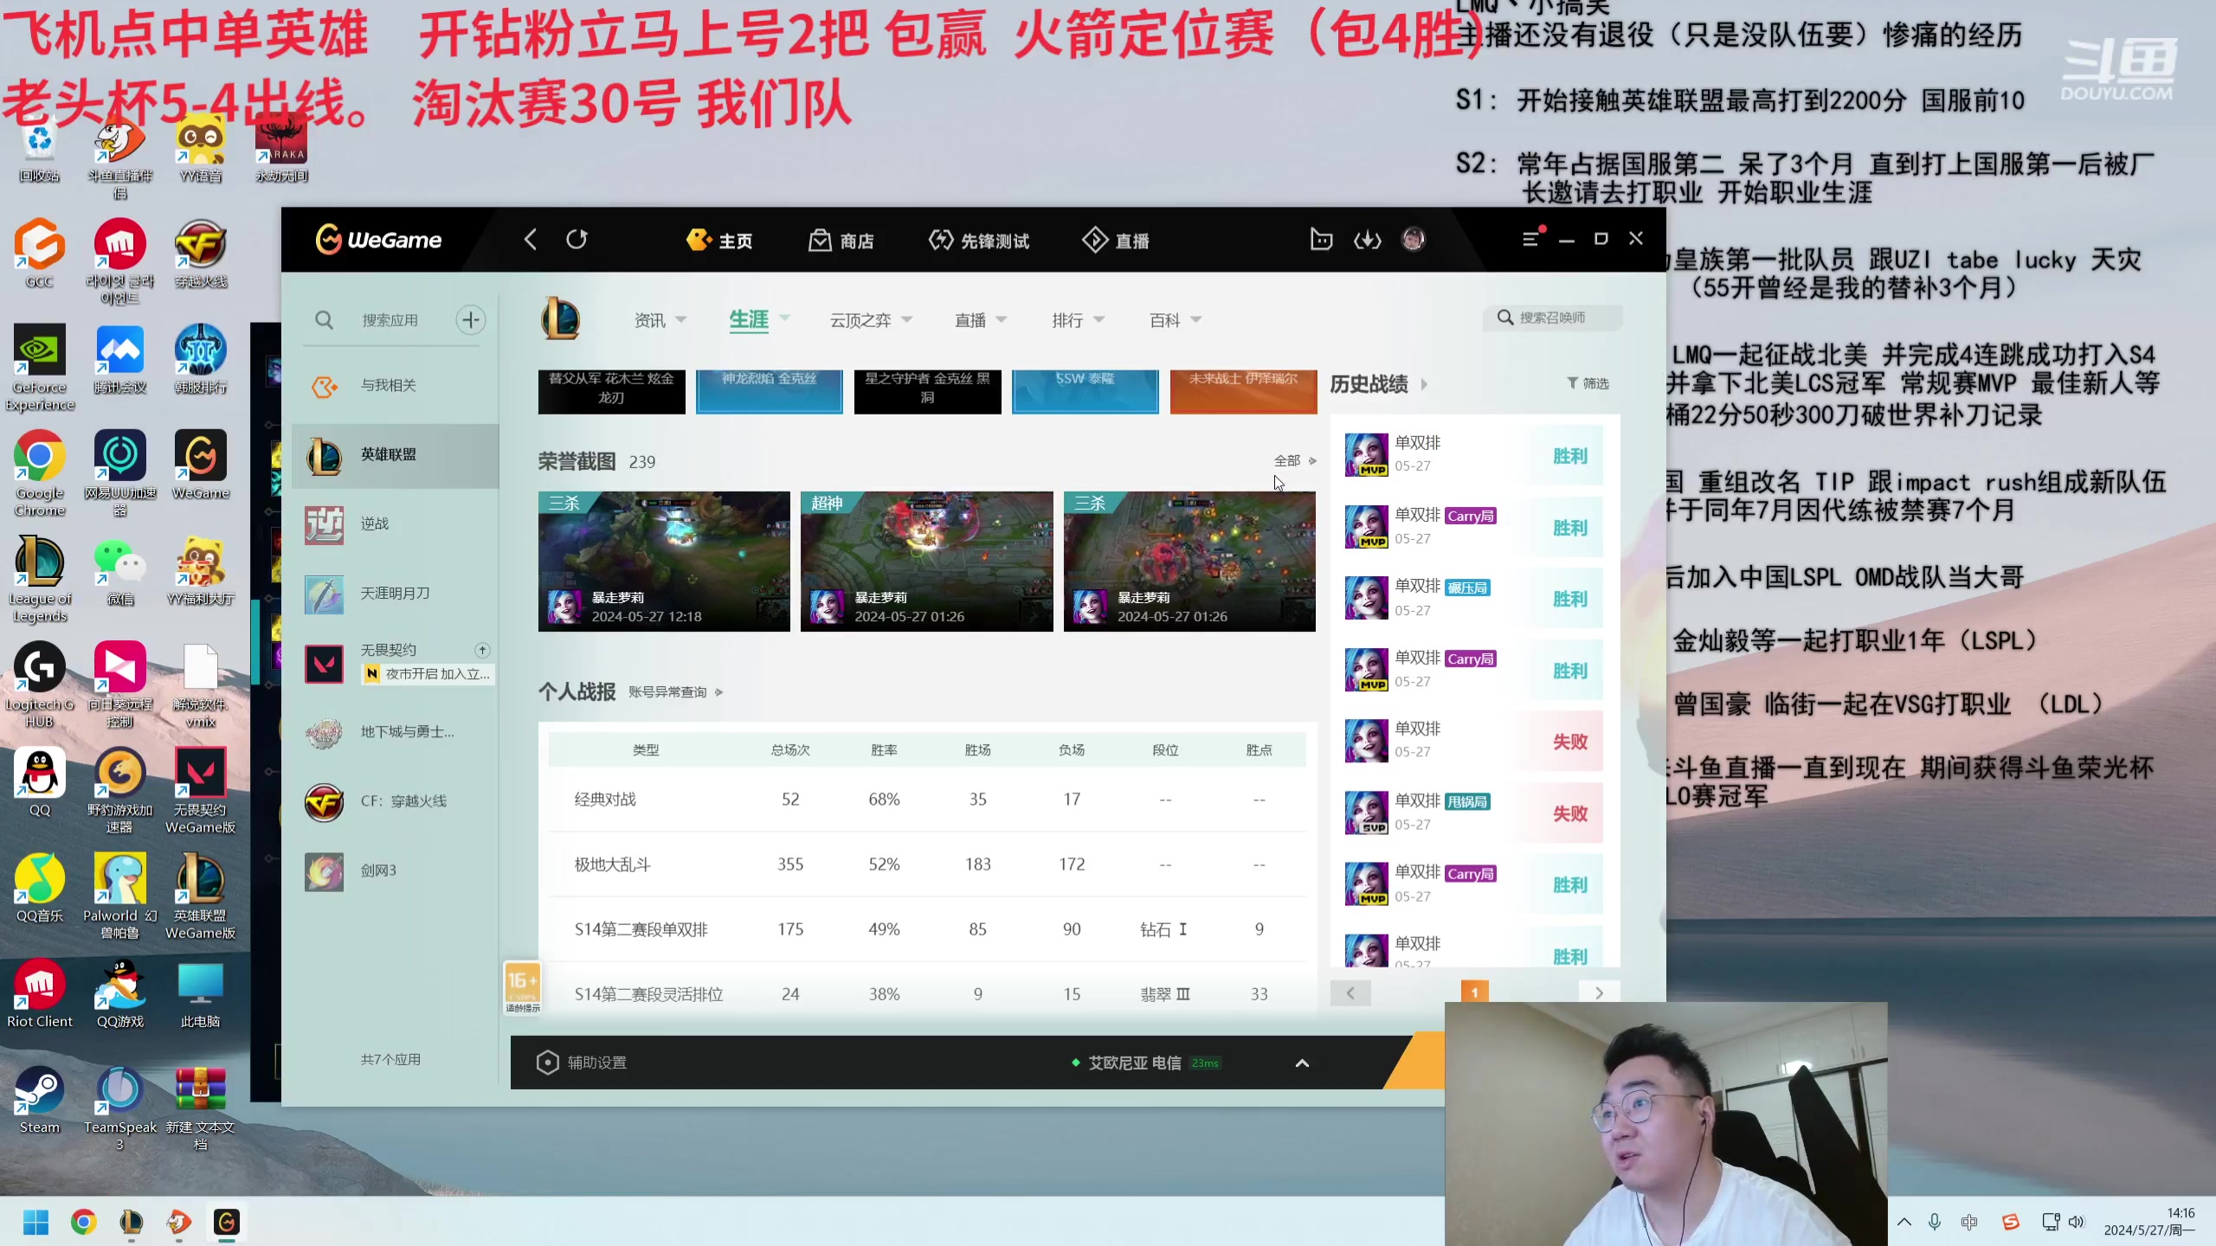The width and height of the screenshot is (2216, 1246).
Task: Open the TeamSpeak 3 desktop icon
Action: 119,1108
